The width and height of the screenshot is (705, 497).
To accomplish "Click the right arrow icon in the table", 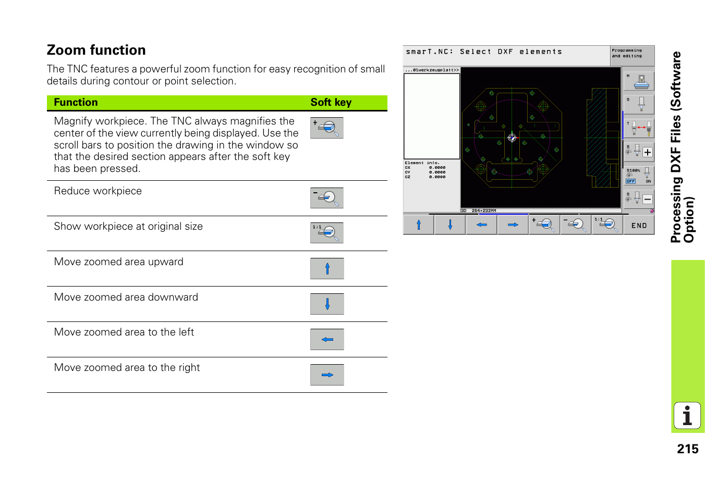I will [x=327, y=375].
